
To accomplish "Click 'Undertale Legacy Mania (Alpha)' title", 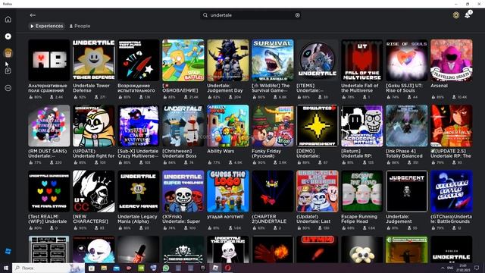I will (137, 219).
